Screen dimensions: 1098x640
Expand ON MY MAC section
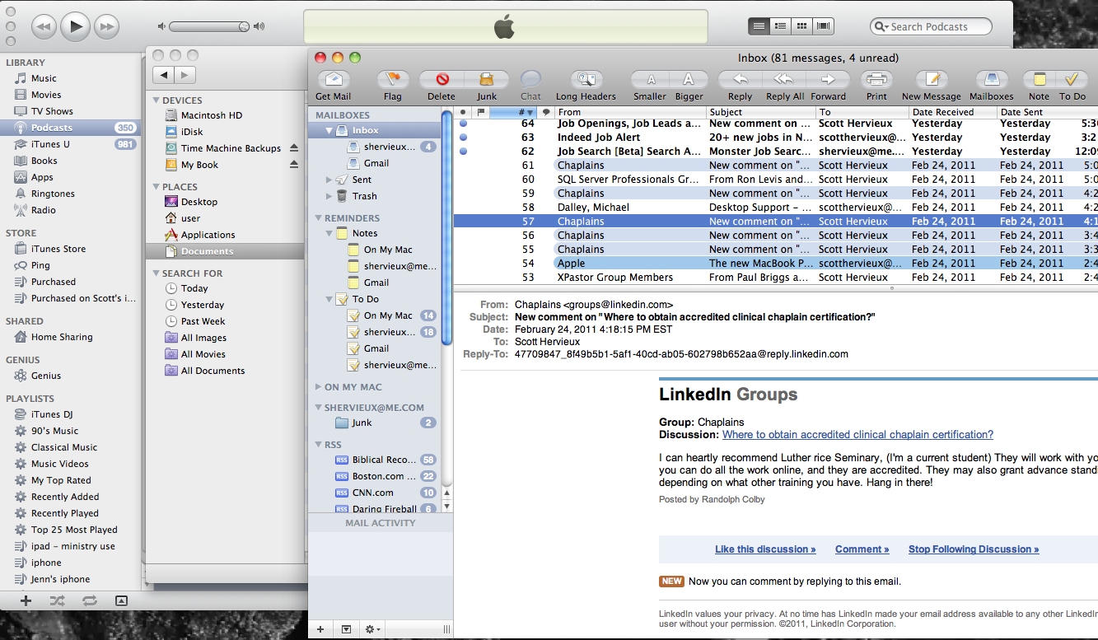pyautogui.click(x=319, y=387)
